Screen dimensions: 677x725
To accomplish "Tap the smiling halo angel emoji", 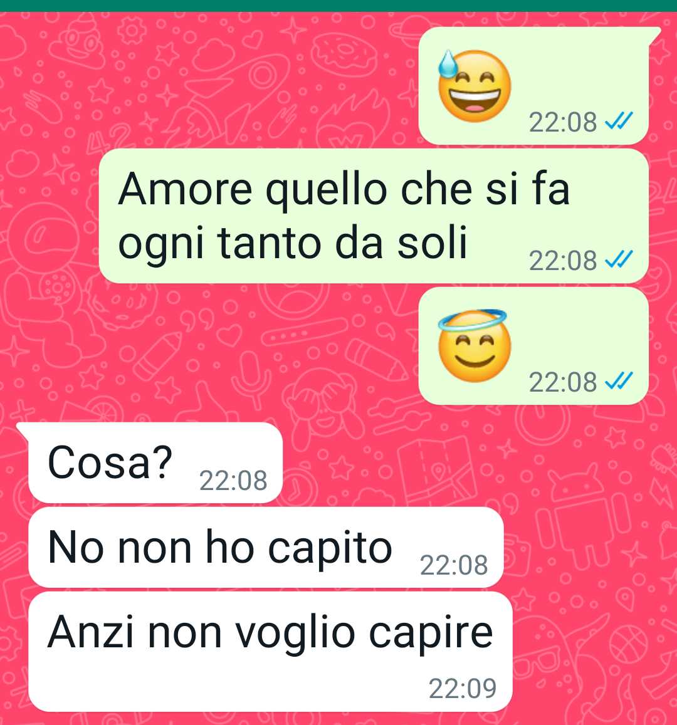I will coord(473,345).
